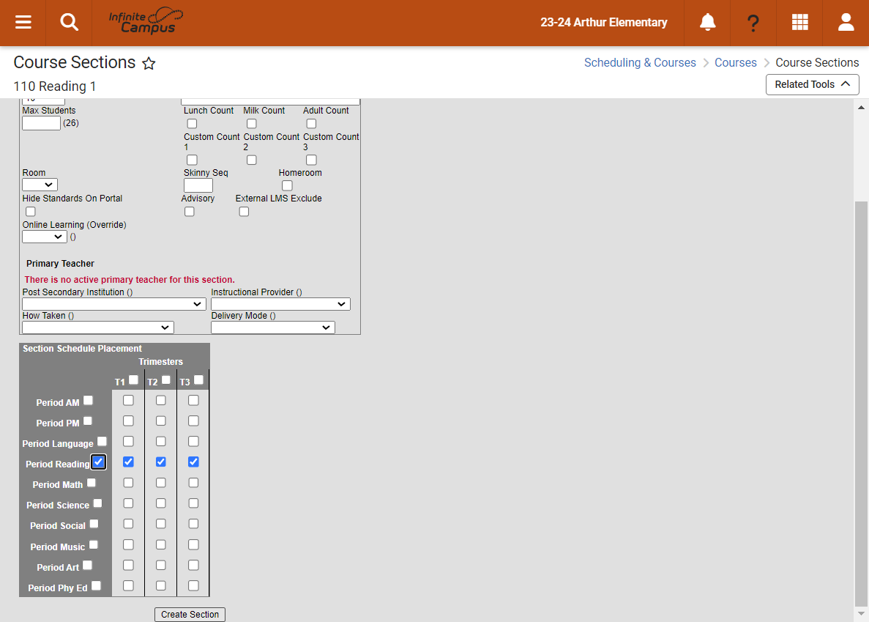Check Period AM in T1 column
This screenshot has width=869, height=622.
128,400
